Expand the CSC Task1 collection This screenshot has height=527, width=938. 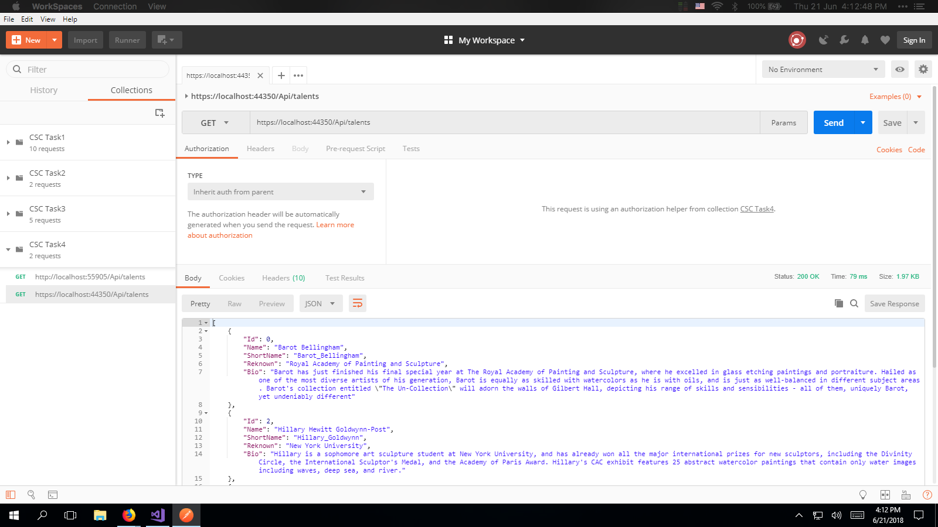(8, 142)
